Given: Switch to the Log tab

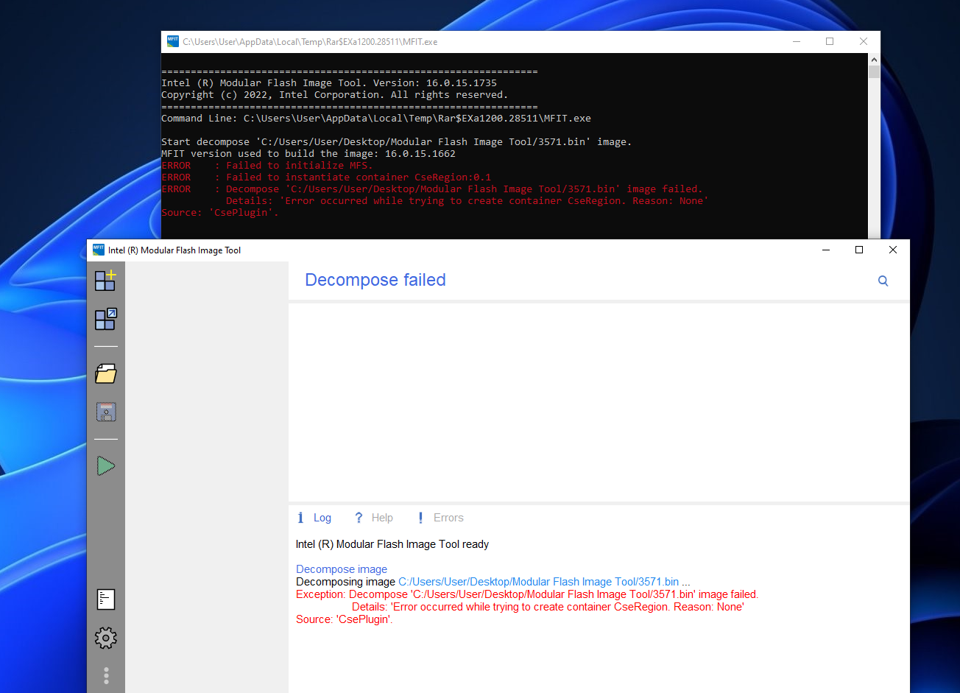Looking at the screenshot, I should (x=314, y=518).
